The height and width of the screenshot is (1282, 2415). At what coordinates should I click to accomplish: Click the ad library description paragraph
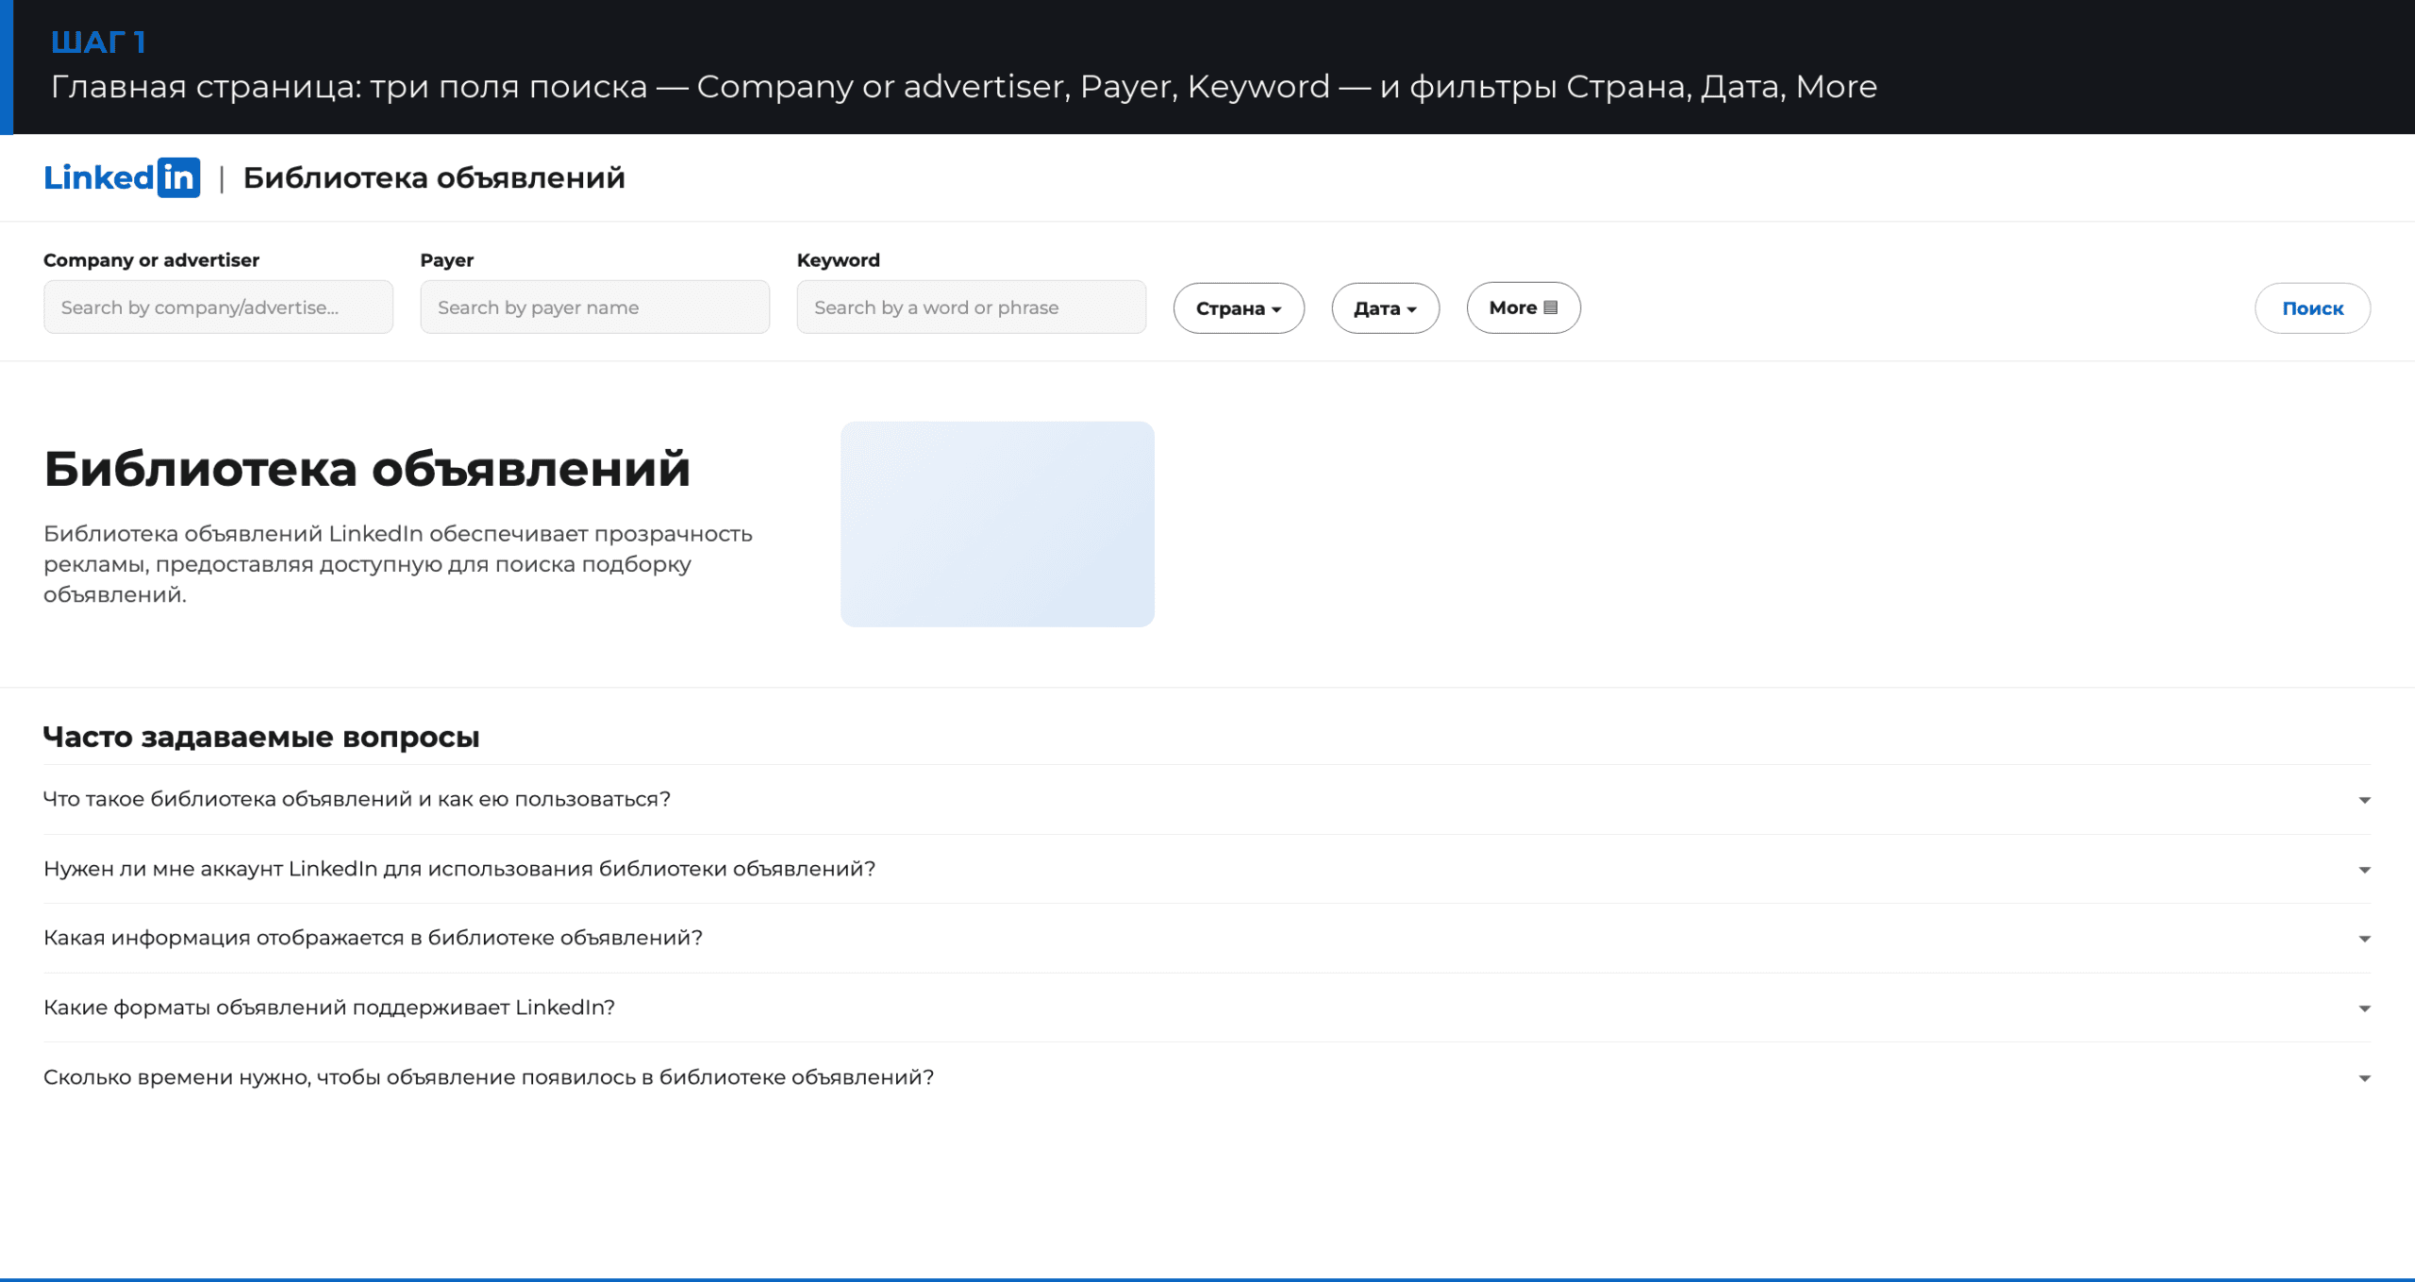point(398,564)
